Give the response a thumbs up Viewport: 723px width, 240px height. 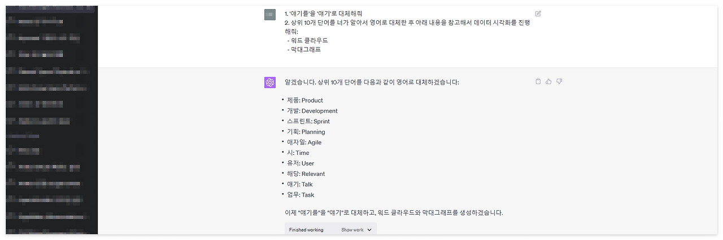pos(548,82)
